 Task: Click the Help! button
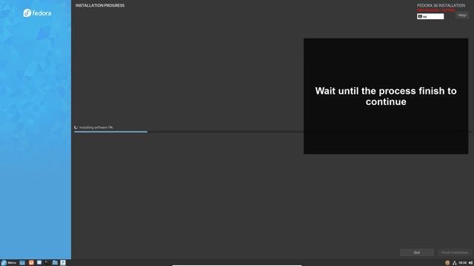(x=462, y=15)
